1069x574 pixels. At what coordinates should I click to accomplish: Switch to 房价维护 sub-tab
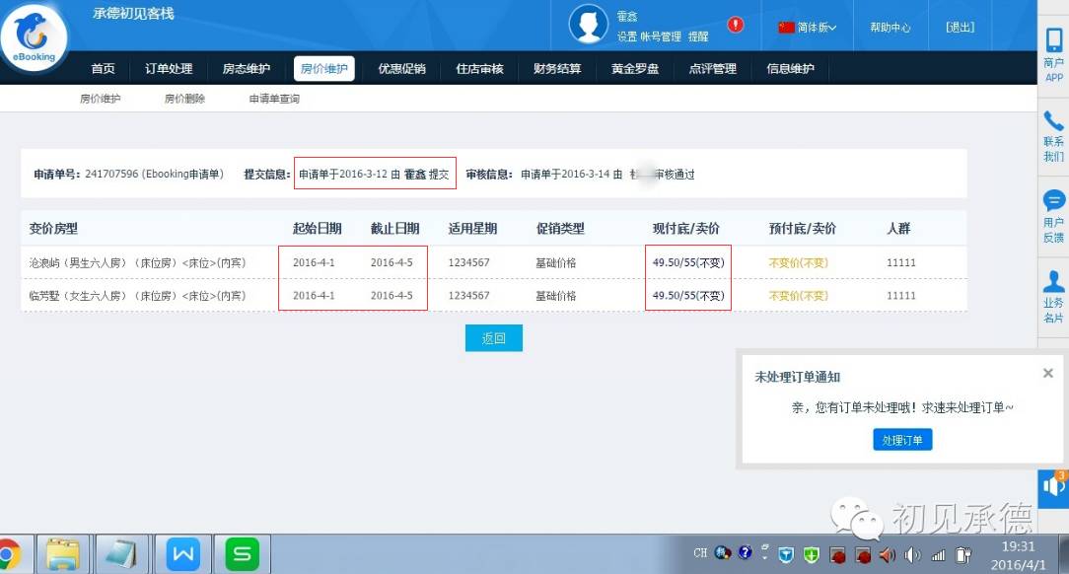(x=101, y=99)
